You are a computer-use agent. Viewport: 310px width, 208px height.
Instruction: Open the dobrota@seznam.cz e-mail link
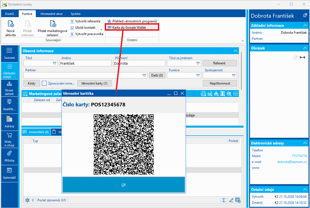click(292, 162)
